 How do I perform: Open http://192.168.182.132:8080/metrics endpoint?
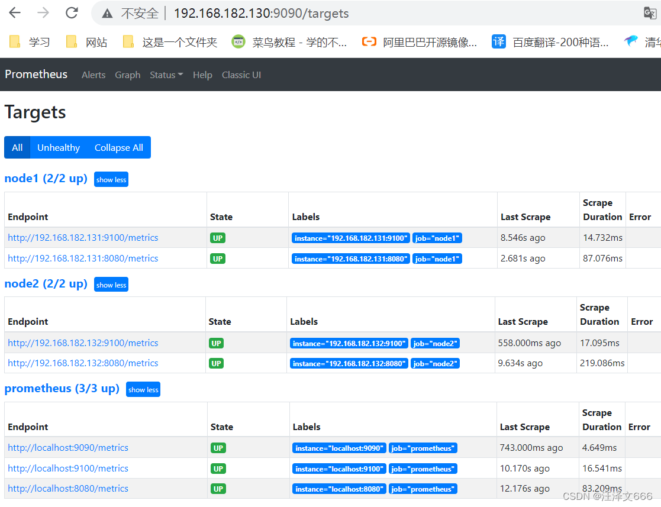83,363
